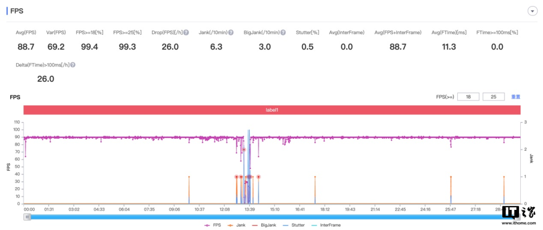Screen dimensions: 543x230
Task: Click help icon next to Drop(FPS)[/h]
Action: coord(186,33)
